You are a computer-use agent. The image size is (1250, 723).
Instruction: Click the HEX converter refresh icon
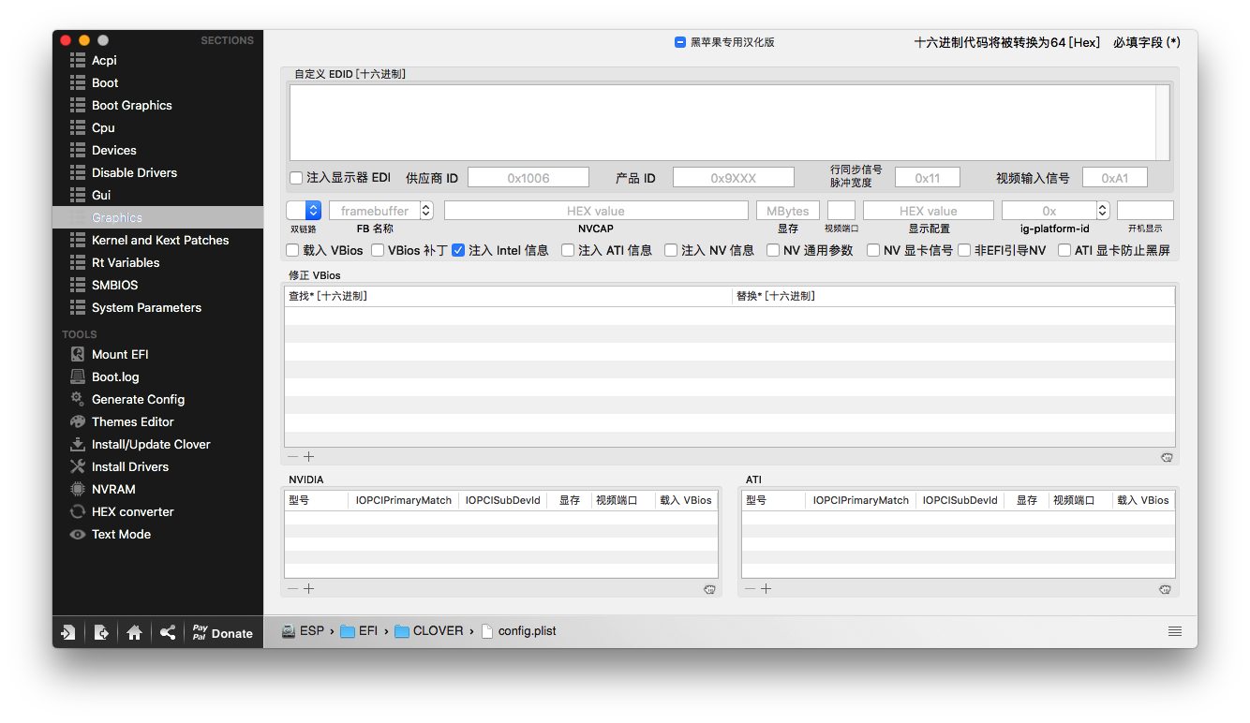point(78,511)
